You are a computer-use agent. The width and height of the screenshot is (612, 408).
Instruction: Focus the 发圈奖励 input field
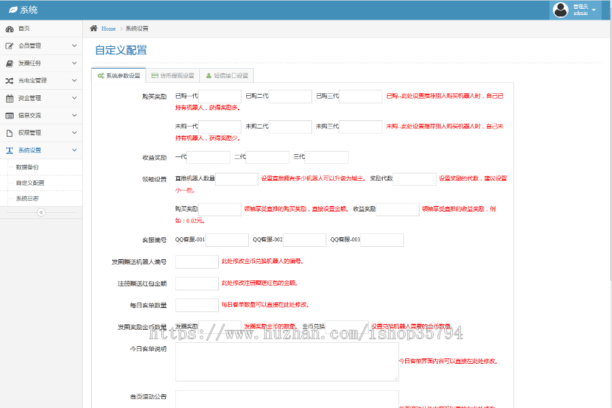[220, 327]
